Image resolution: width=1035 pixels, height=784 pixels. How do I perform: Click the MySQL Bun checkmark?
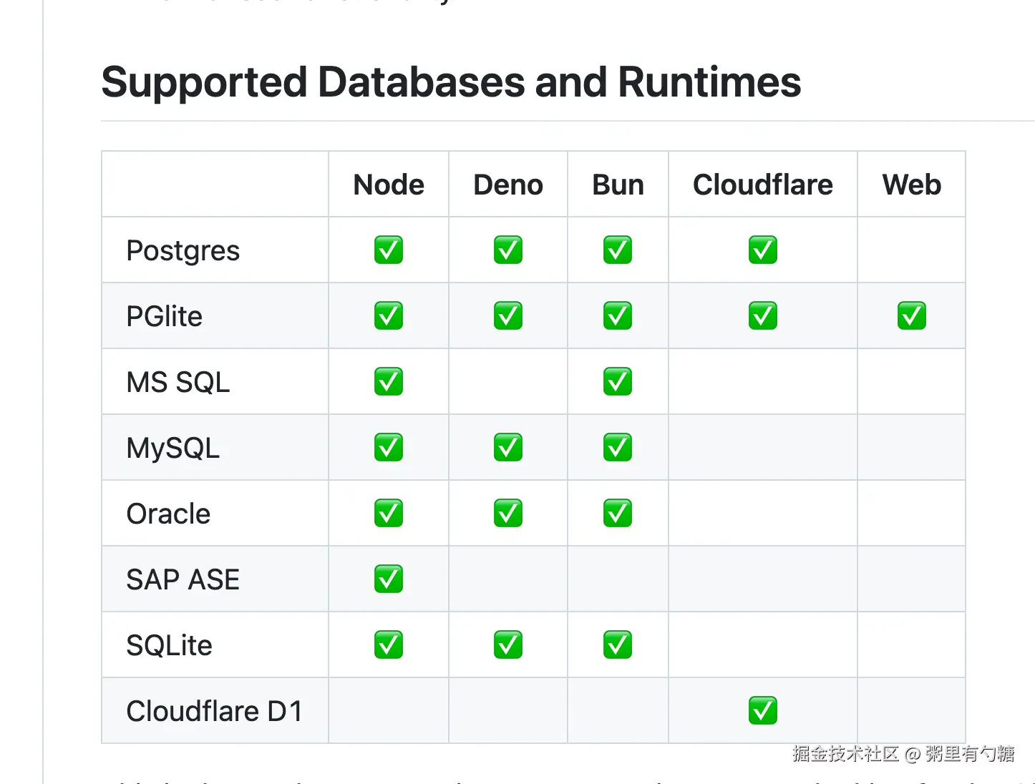[x=618, y=448]
